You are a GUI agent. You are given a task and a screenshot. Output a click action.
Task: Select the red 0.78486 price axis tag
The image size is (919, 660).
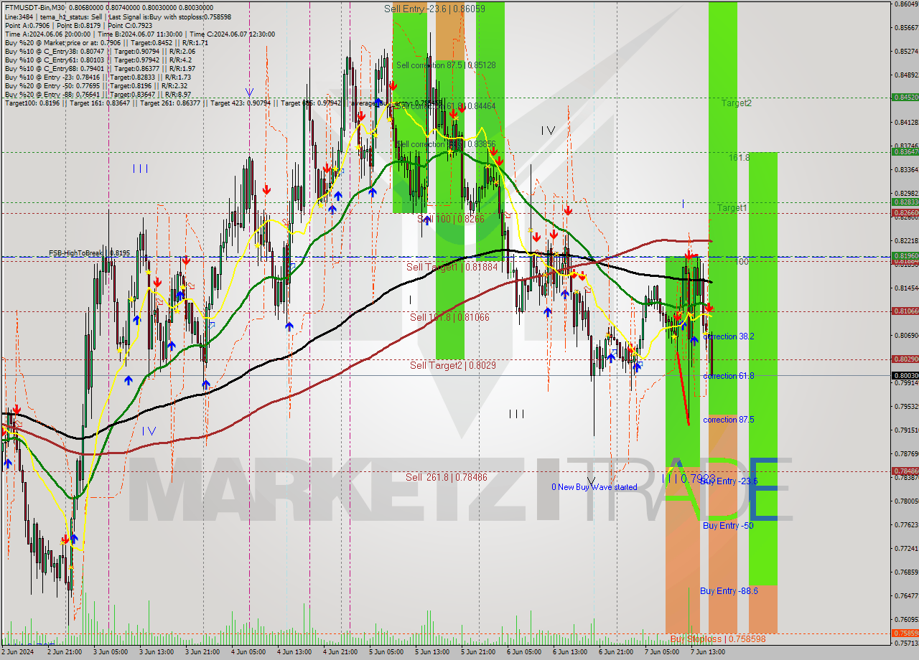pyautogui.click(x=905, y=471)
